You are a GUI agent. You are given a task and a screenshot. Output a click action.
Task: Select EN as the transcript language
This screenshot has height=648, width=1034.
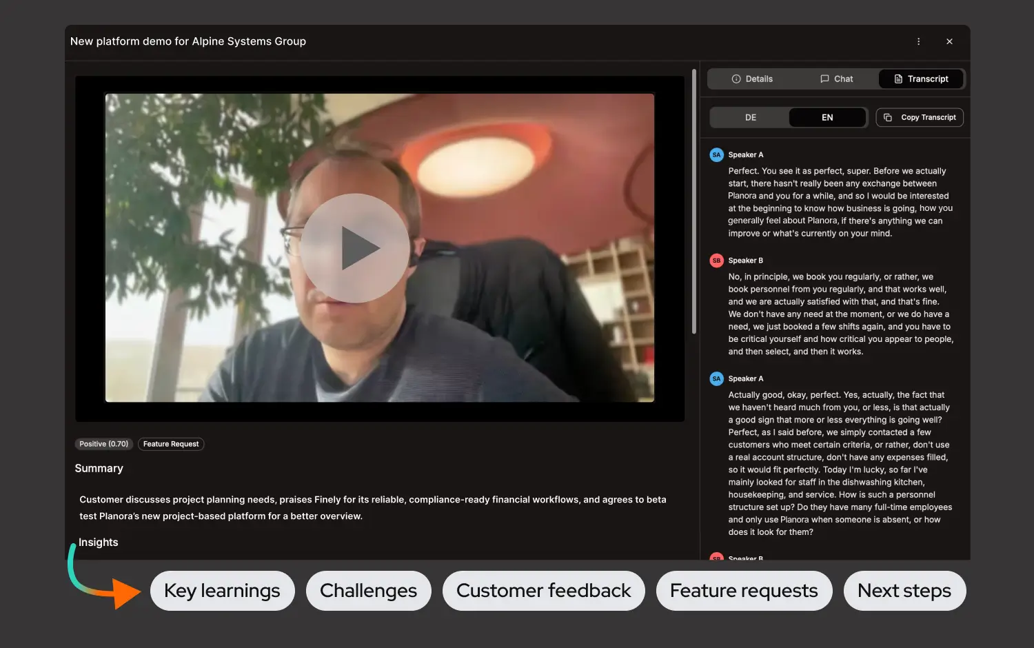pyautogui.click(x=827, y=117)
